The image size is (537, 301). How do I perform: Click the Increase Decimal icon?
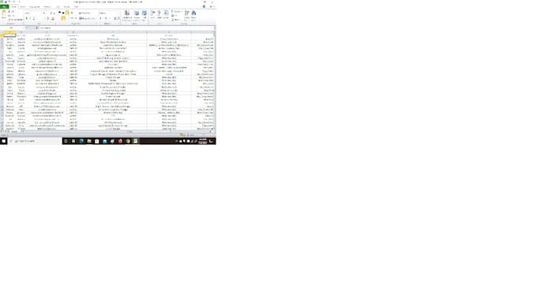(115, 18)
